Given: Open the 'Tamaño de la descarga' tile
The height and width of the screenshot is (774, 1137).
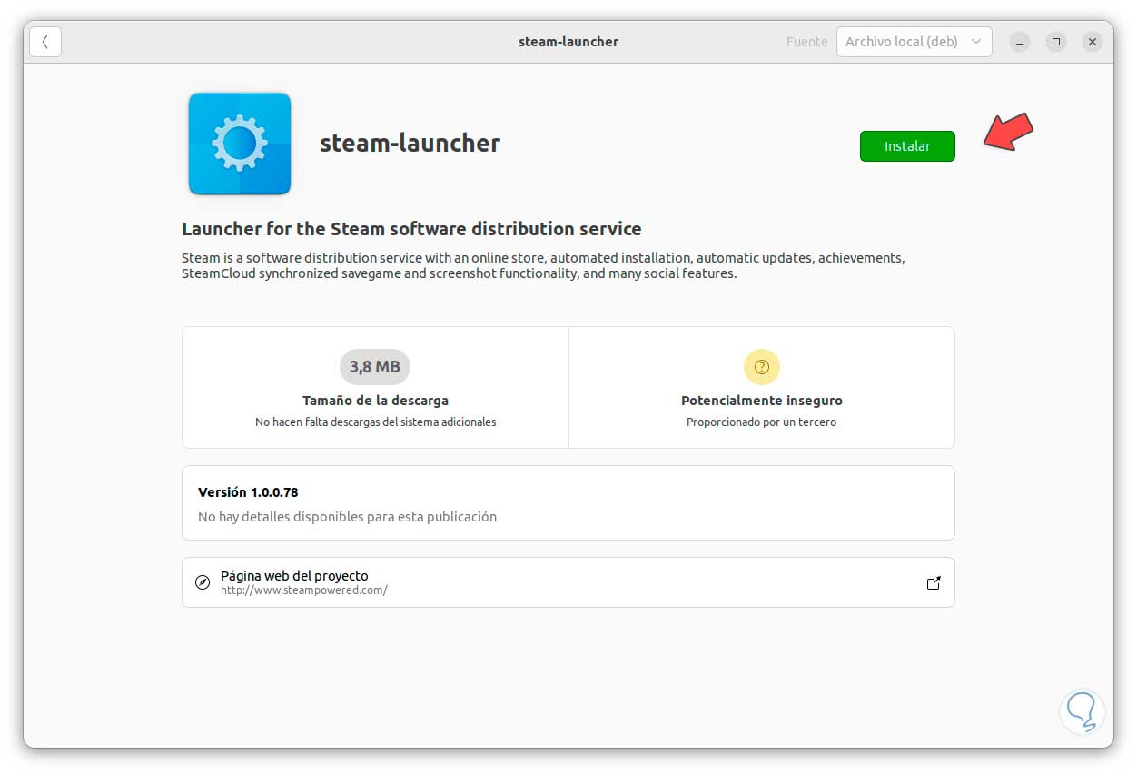Looking at the screenshot, I should 375,388.
